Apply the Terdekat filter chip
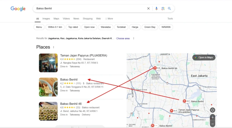This screenshot has height=128, width=232. [x=121, y=27]
